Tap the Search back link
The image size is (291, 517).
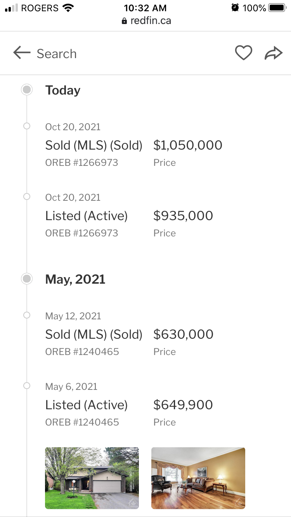(x=57, y=54)
